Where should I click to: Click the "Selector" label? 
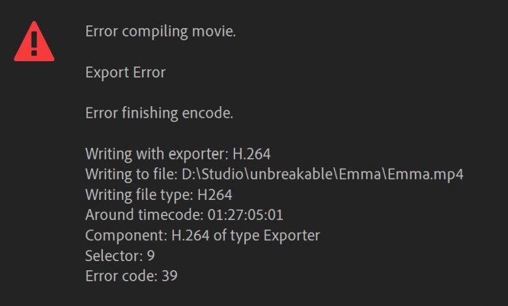tap(111, 255)
